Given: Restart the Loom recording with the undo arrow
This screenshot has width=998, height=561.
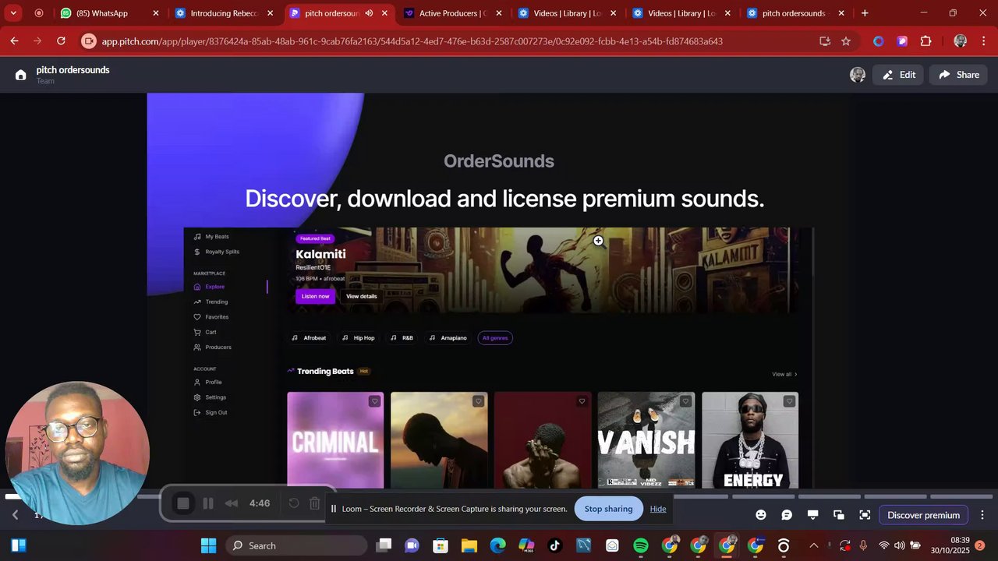Looking at the screenshot, I should click(x=294, y=503).
